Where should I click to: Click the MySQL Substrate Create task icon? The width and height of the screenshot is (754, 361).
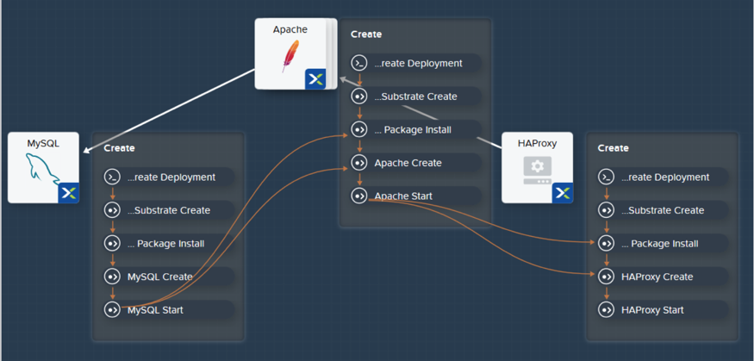click(x=112, y=210)
